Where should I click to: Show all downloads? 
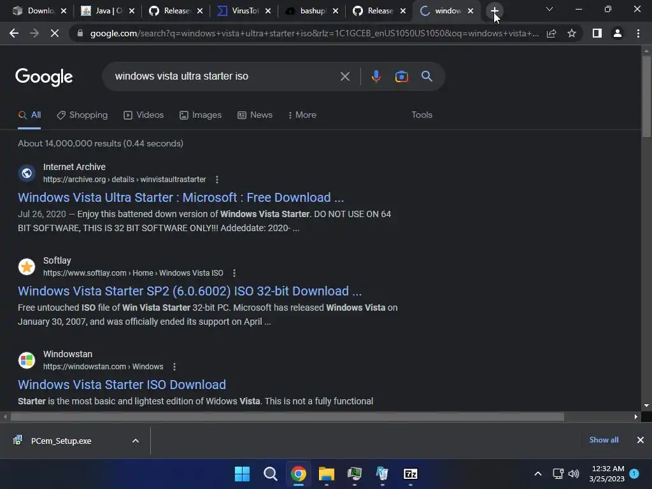pos(604,440)
